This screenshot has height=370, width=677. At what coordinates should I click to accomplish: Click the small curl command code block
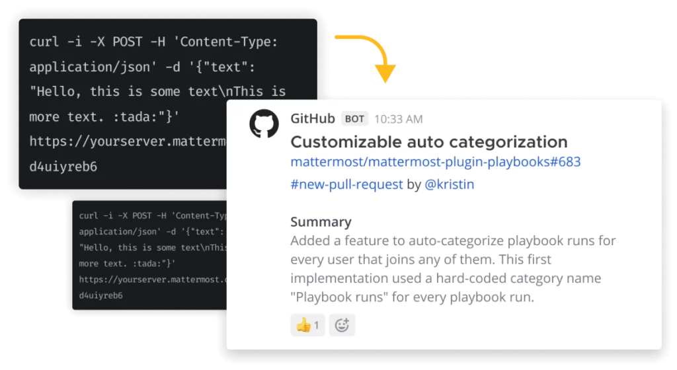click(x=149, y=255)
